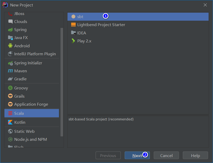Click the Next button
This screenshot has height=163, width=213.
[137, 155]
